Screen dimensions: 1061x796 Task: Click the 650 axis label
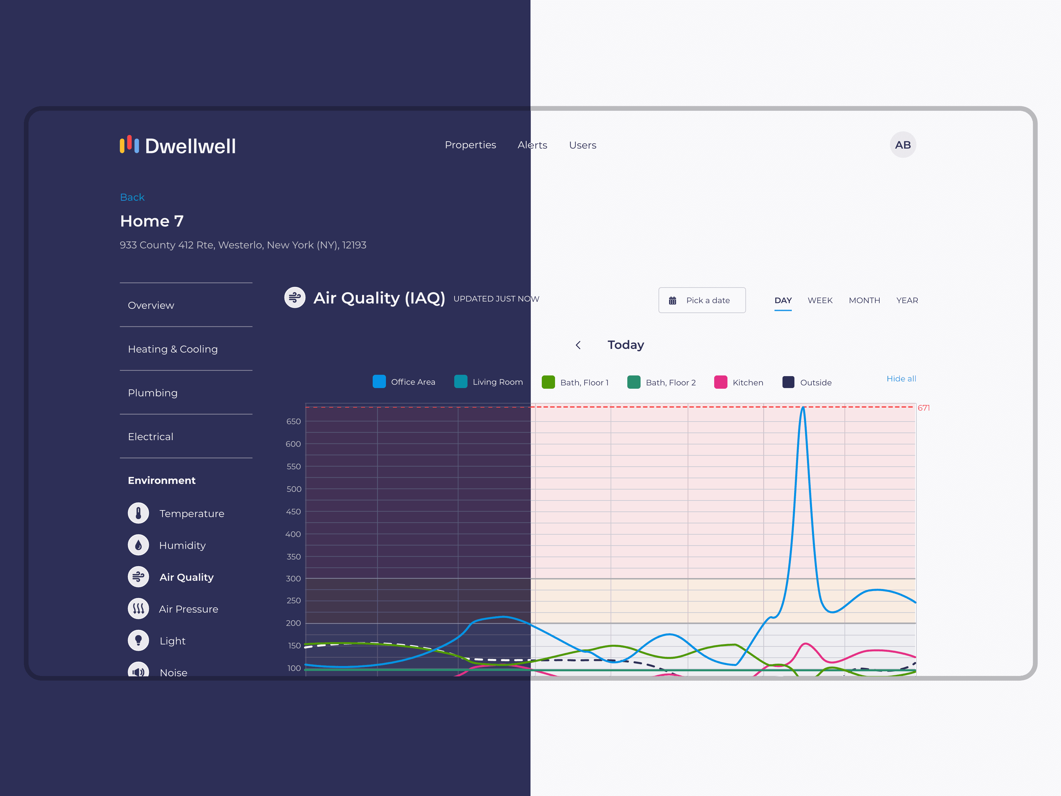[x=293, y=421]
